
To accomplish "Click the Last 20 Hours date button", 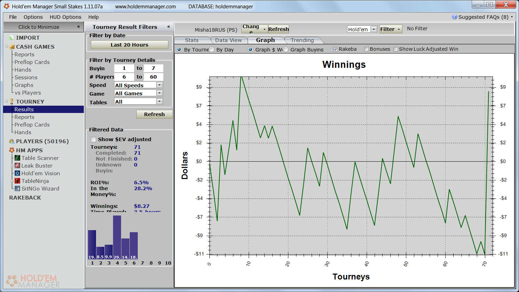I will point(129,45).
